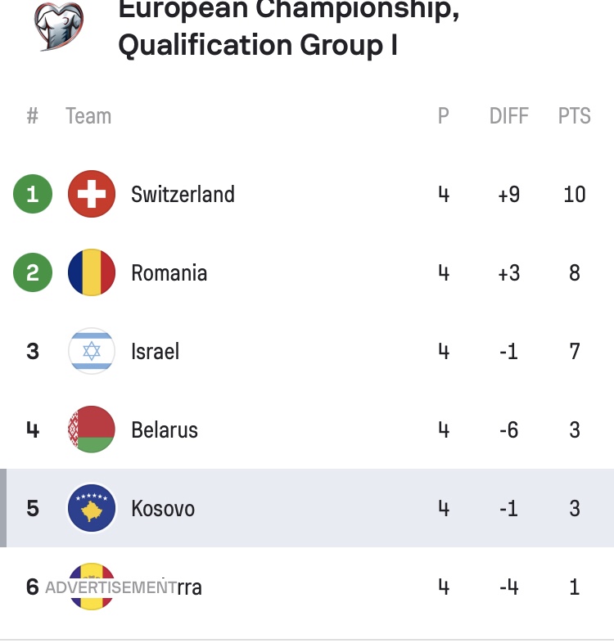The image size is (614, 643).
Task: Click the Switzerland flag icon
Action: click(91, 195)
